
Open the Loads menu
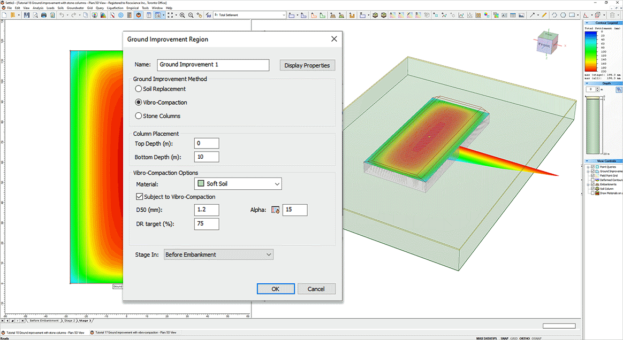(50, 8)
